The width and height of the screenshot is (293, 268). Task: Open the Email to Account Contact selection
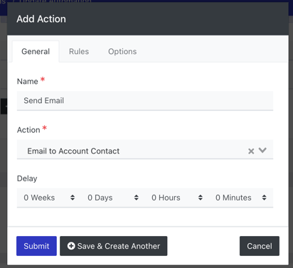[x=145, y=149]
